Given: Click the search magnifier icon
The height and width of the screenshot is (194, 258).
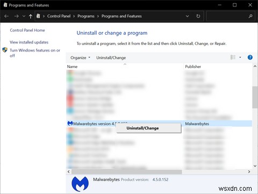Looking at the screenshot, I should click(x=250, y=16).
